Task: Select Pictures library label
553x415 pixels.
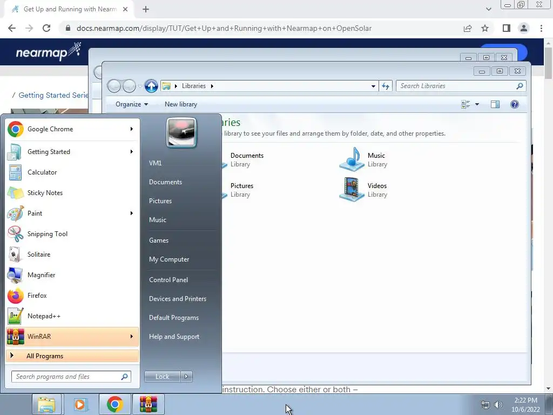Action: pyautogui.click(x=242, y=186)
